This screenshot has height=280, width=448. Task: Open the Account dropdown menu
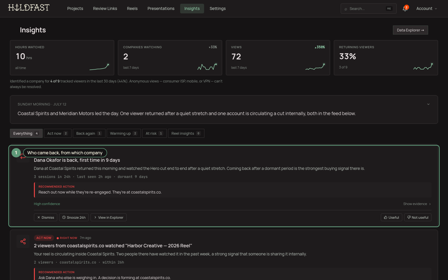click(x=427, y=9)
